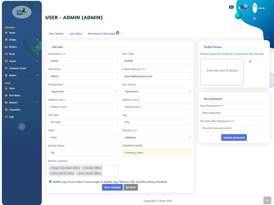Click the Update password button
The height and width of the screenshot is (205, 274).
click(234, 137)
